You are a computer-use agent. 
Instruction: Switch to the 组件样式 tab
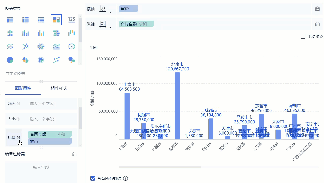(59, 88)
